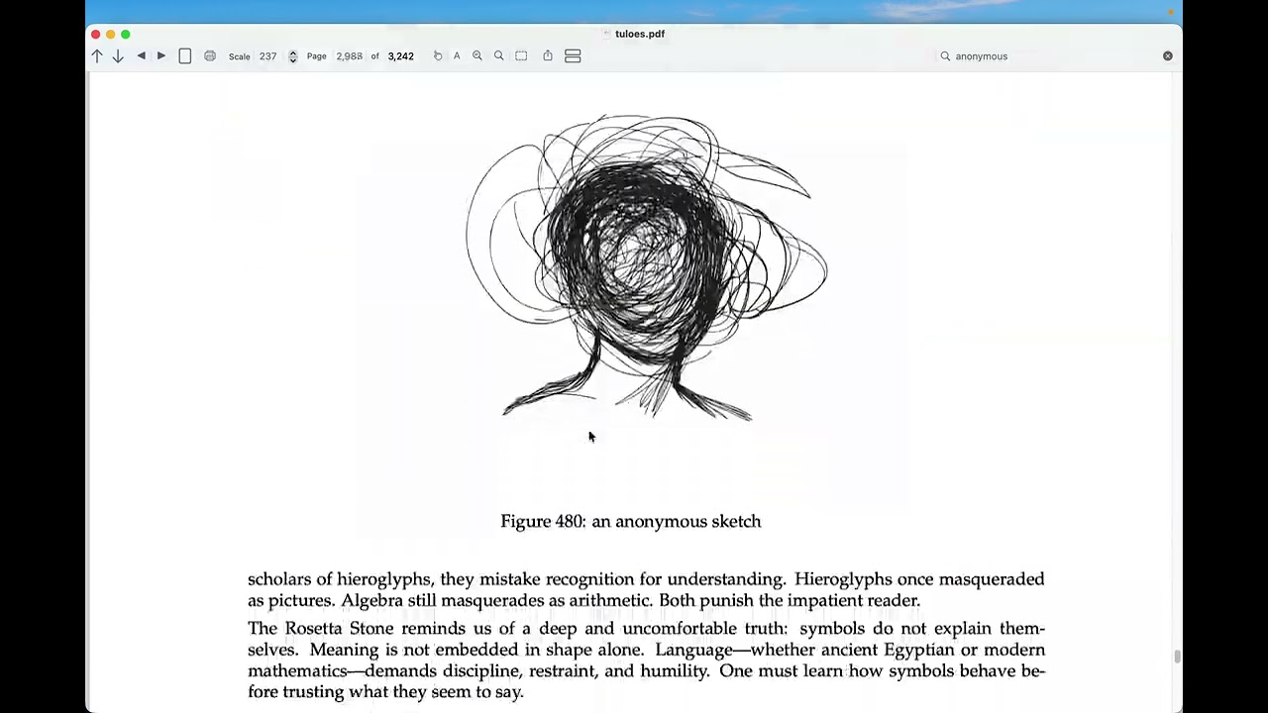The height and width of the screenshot is (713, 1268).
Task: Click the text 'scholars of hieroglyphs'
Action: coord(340,579)
